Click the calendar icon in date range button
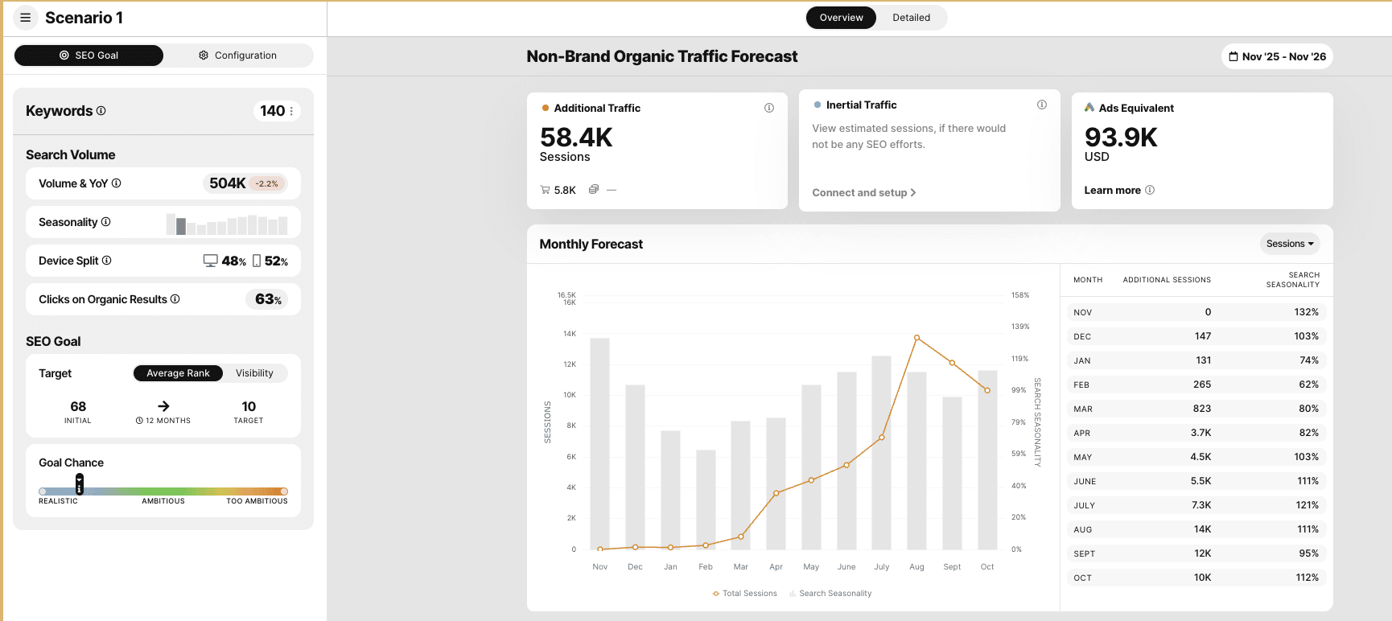Viewport: 1392px width, 621px height. (1233, 56)
